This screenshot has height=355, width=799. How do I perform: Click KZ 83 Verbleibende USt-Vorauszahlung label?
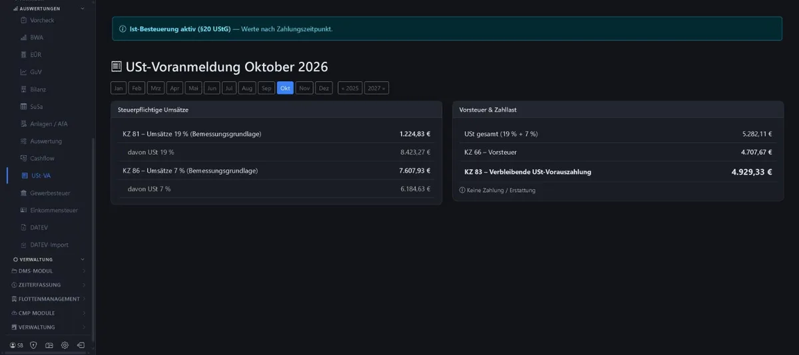click(x=528, y=172)
